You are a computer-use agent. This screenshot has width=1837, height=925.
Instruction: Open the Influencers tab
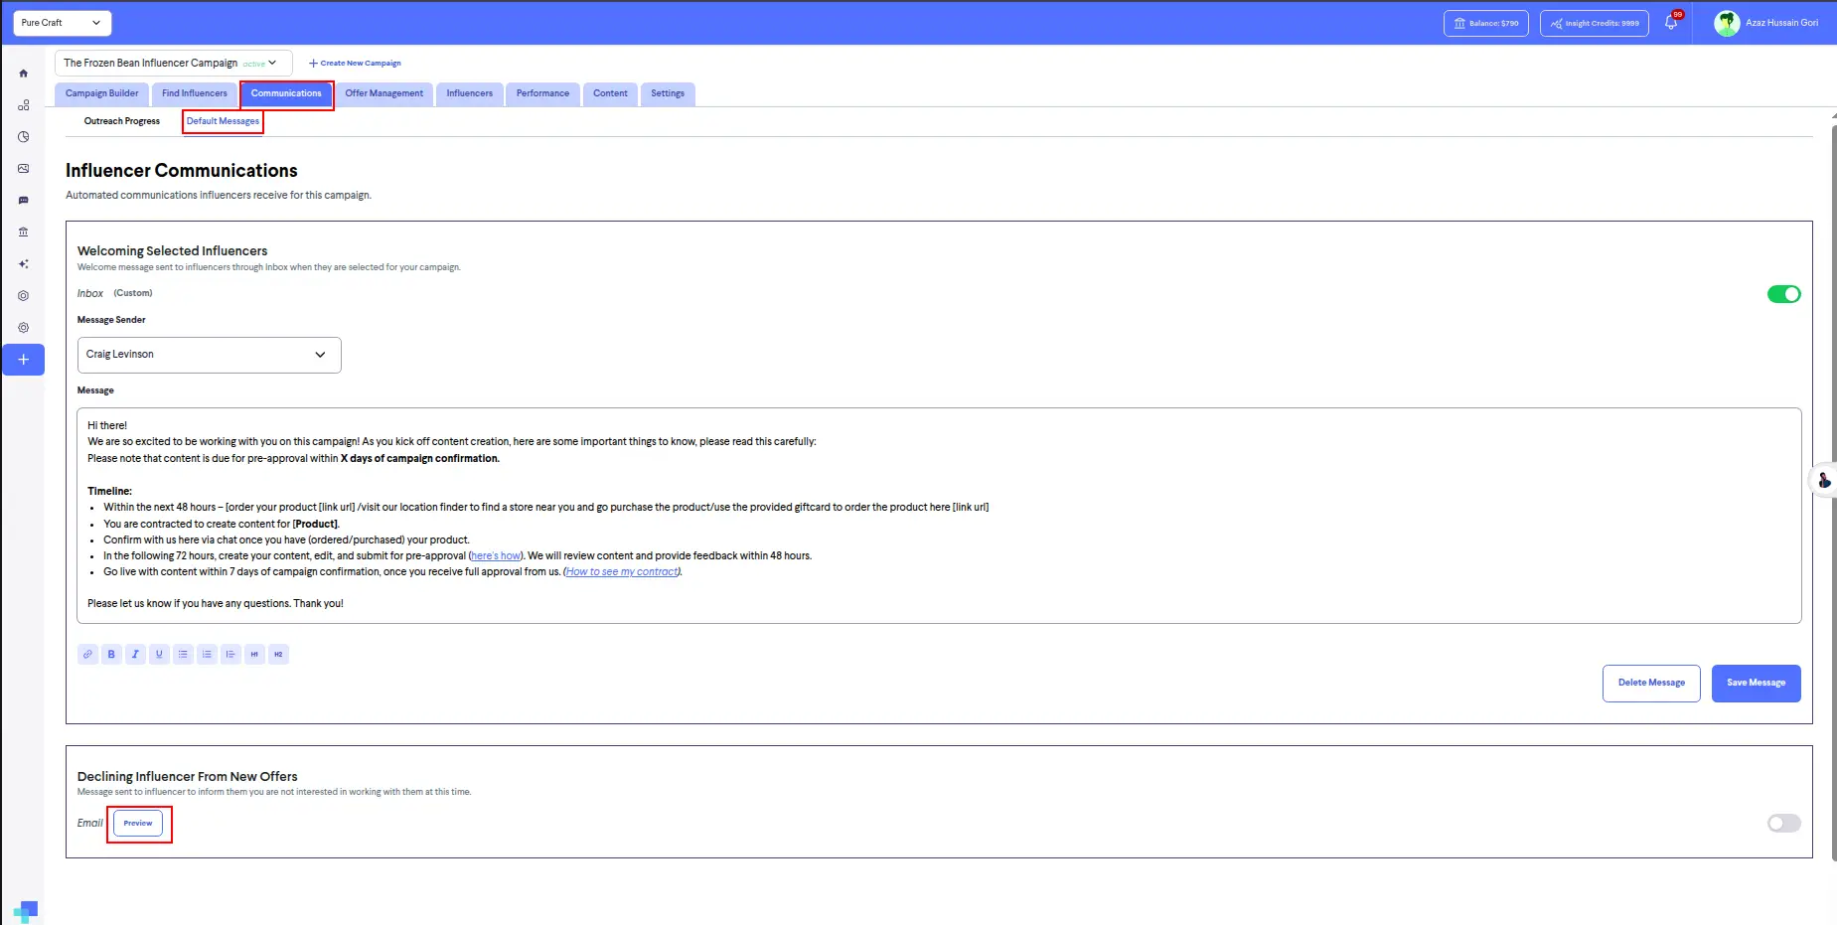coord(469,93)
